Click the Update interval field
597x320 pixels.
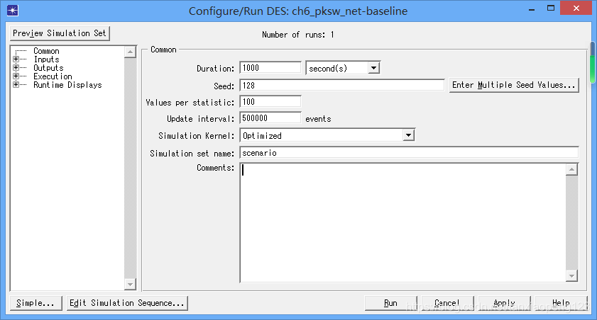(x=270, y=118)
